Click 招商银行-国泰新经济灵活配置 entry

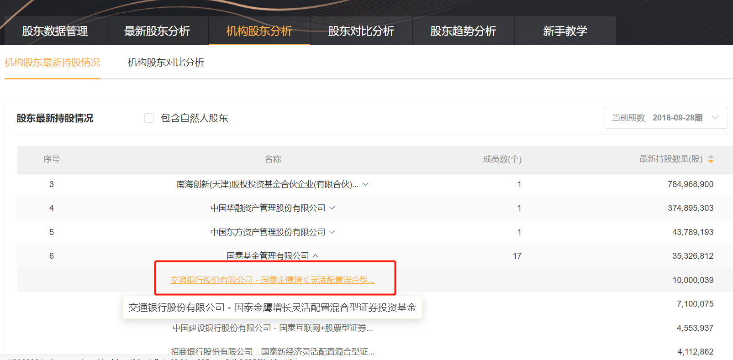tap(273, 352)
